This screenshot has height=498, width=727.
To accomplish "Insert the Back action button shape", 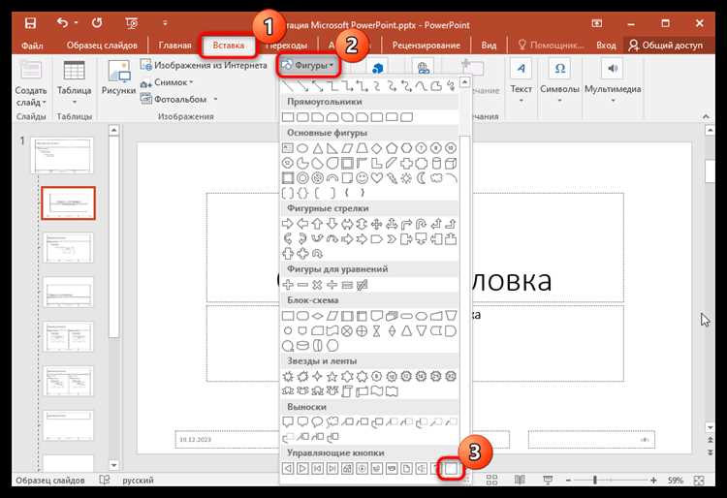I will (x=288, y=468).
